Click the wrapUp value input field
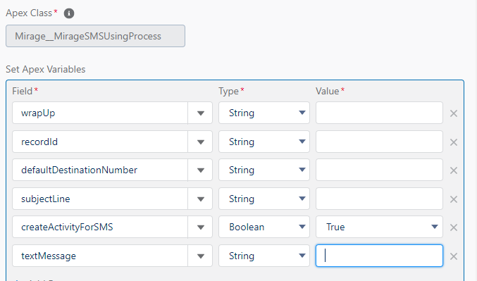Image resolution: width=477 pixels, height=281 pixels. tap(379, 113)
